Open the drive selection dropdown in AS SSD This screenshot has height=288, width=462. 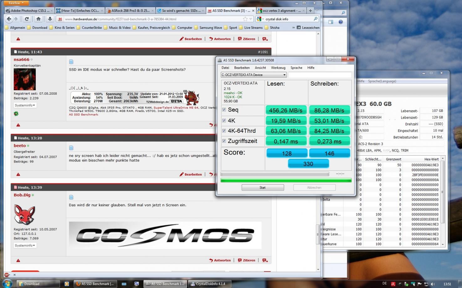point(254,75)
